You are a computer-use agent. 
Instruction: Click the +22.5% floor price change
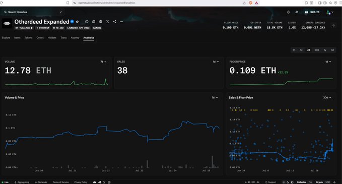(x=283, y=72)
